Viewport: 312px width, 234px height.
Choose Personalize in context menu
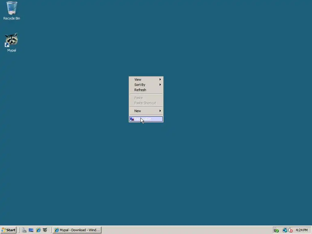[146, 119]
